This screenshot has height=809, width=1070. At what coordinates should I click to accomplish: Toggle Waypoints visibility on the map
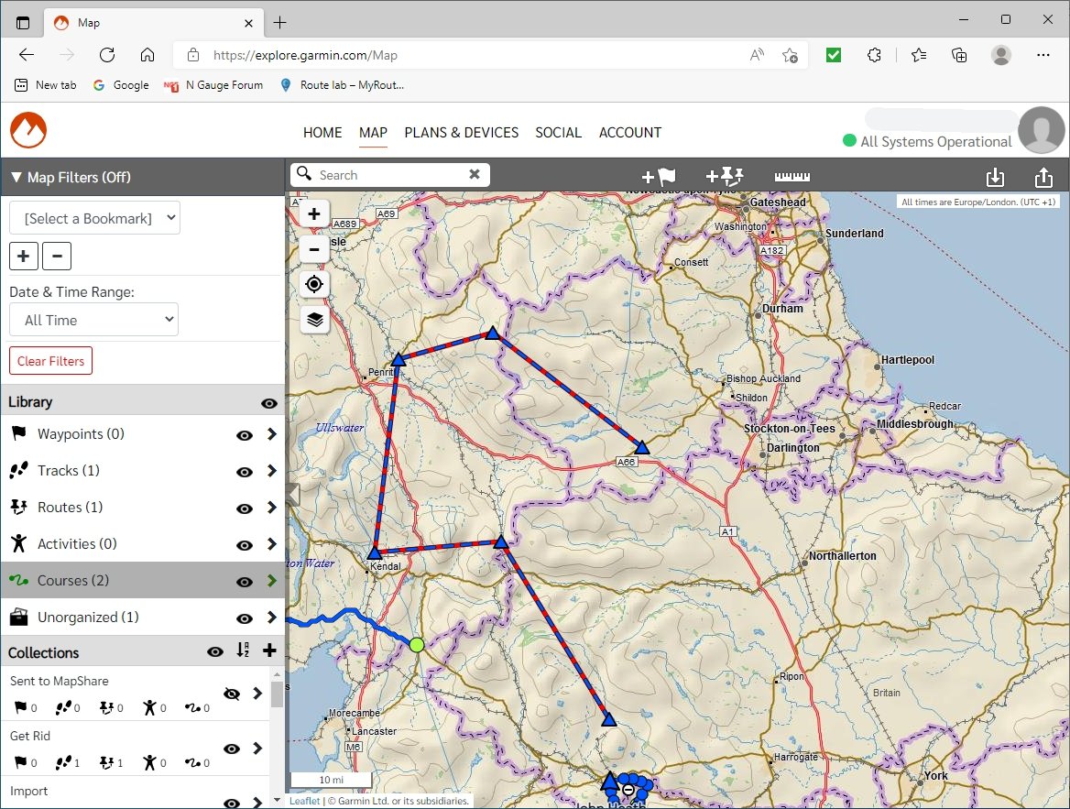(245, 435)
